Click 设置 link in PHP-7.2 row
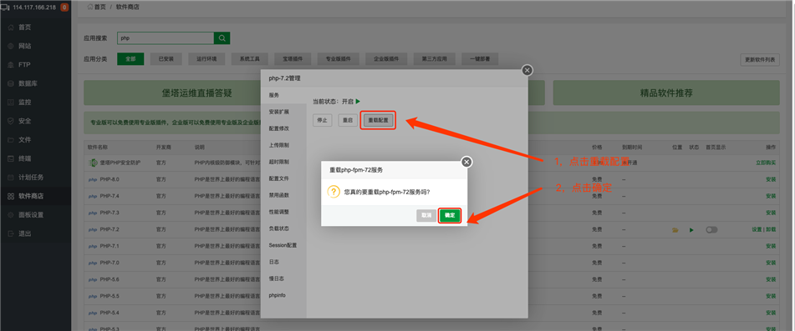Screen dimensions: 795x331 [757, 230]
